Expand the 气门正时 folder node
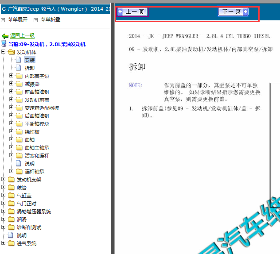Image resolution: width=280 pixels, height=254 pixels. pyautogui.click(x=3, y=203)
